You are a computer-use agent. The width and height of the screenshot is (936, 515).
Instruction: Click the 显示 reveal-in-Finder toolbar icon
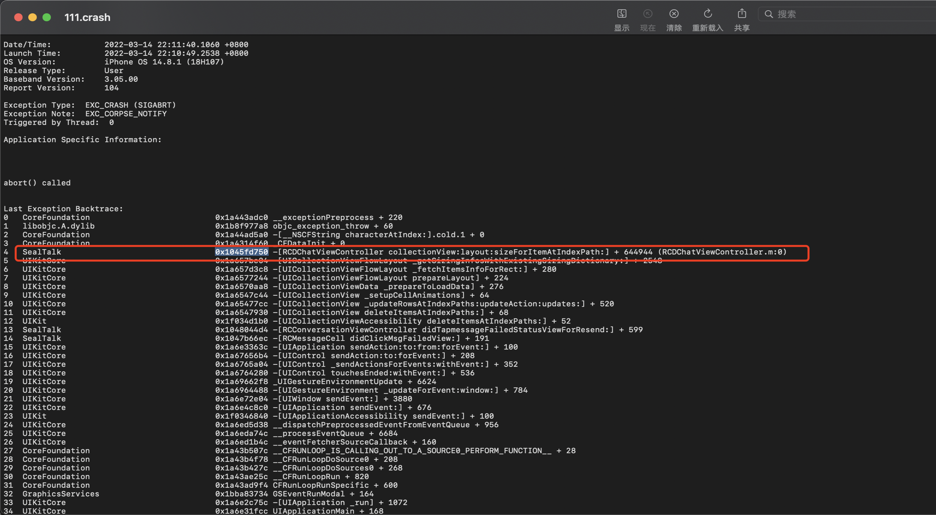pyautogui.click(x=621, y=14)
